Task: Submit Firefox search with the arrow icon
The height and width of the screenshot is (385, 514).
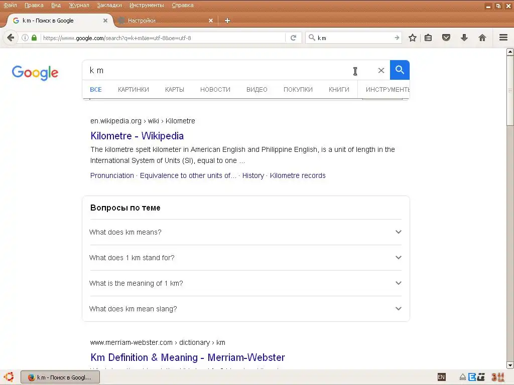Action: point(397,38)
